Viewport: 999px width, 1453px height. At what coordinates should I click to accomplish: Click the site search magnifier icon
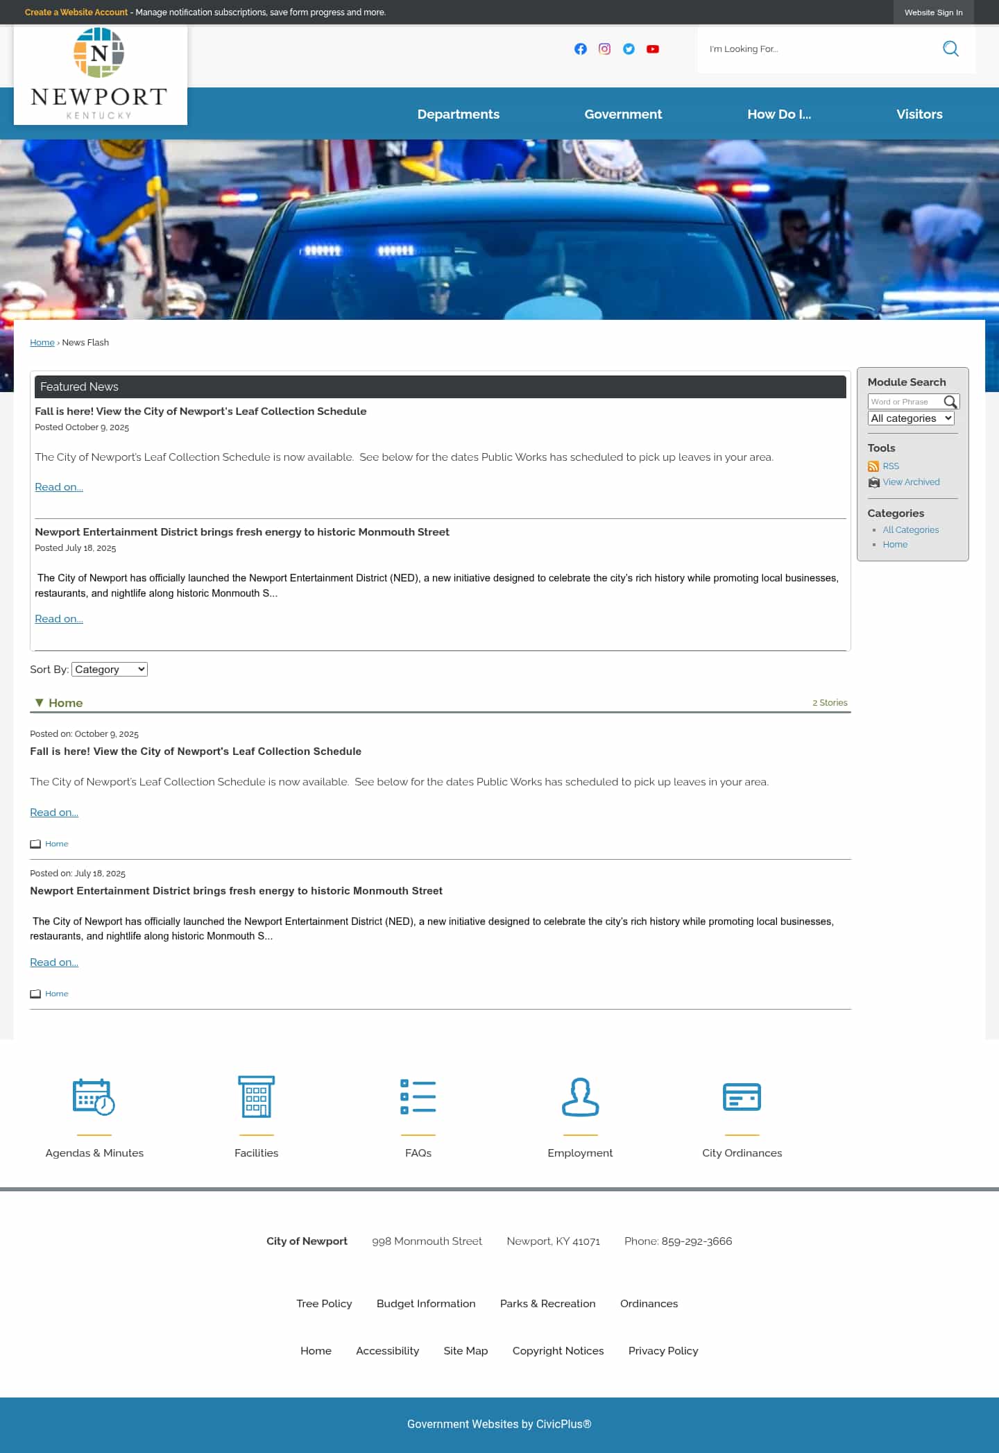950,49
